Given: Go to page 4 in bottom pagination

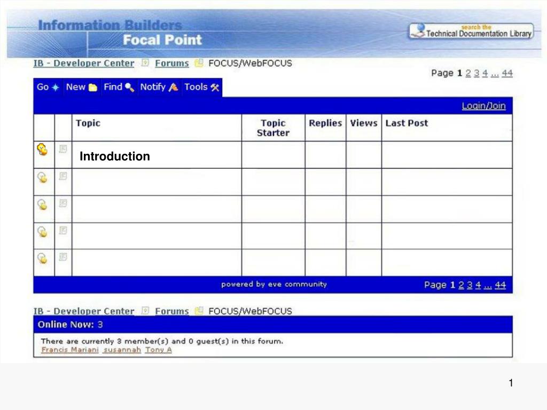Looking at the screenshot, I should [x=478, y=285].
